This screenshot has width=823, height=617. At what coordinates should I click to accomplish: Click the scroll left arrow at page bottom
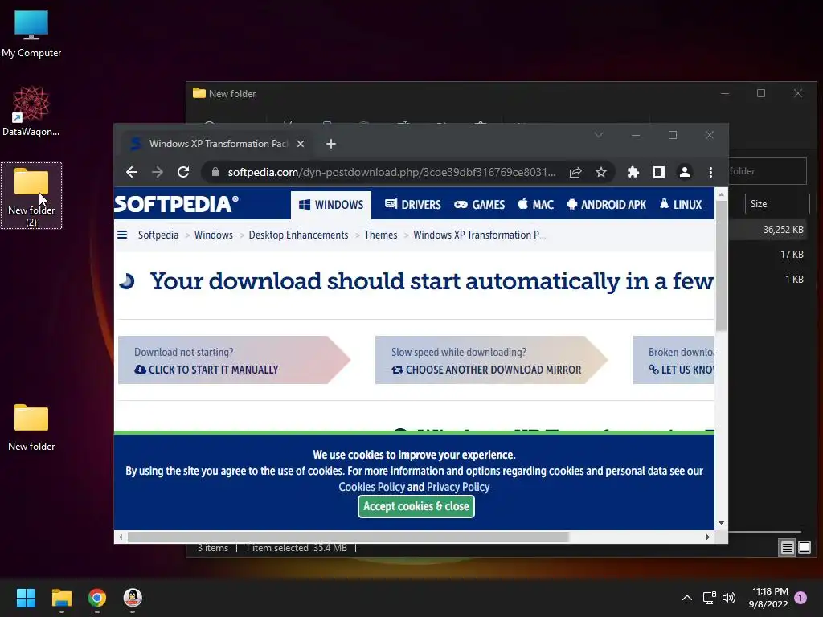point(121,537)
